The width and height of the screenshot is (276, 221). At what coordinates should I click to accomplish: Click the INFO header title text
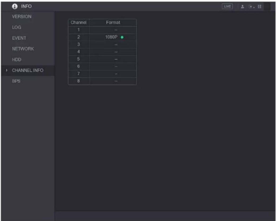point(26,6)
